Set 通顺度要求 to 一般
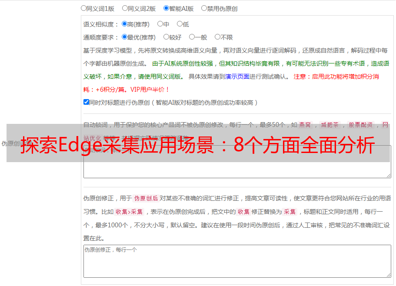This screenshot has height=286, width=396. [x=192, y=37]
